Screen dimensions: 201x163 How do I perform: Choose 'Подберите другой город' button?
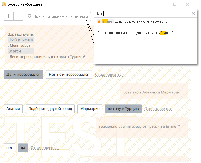pos(50,109)
